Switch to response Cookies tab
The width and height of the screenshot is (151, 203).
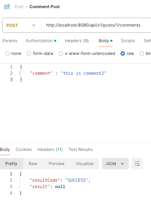(x=24, y=150)
